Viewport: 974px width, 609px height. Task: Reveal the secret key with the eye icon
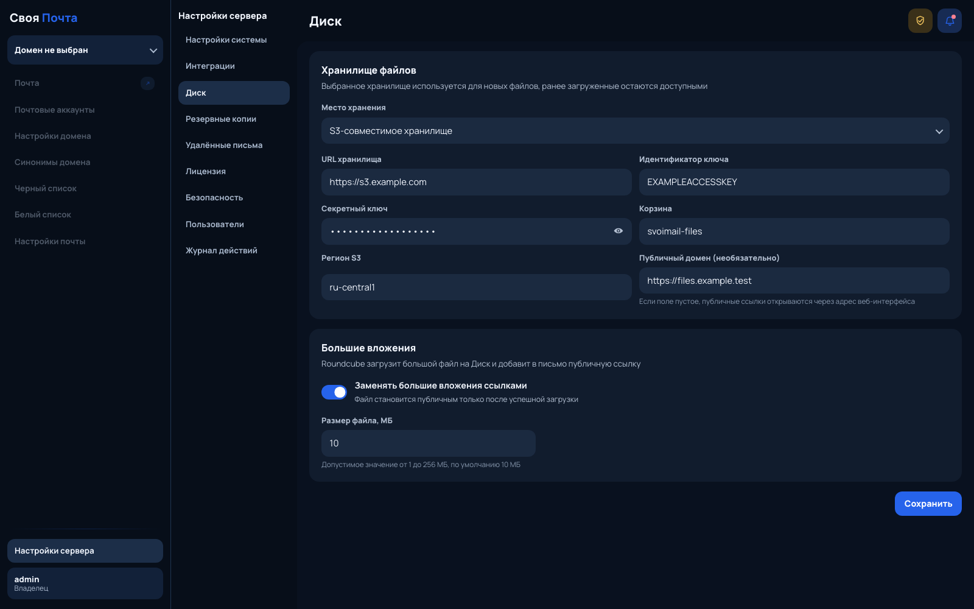[618, 231]
